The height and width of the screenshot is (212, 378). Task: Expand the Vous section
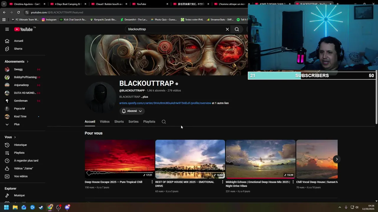(x=10, y=137)
